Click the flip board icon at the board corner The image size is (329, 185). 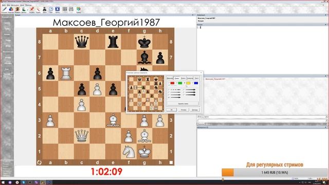[x=39, y=162]
